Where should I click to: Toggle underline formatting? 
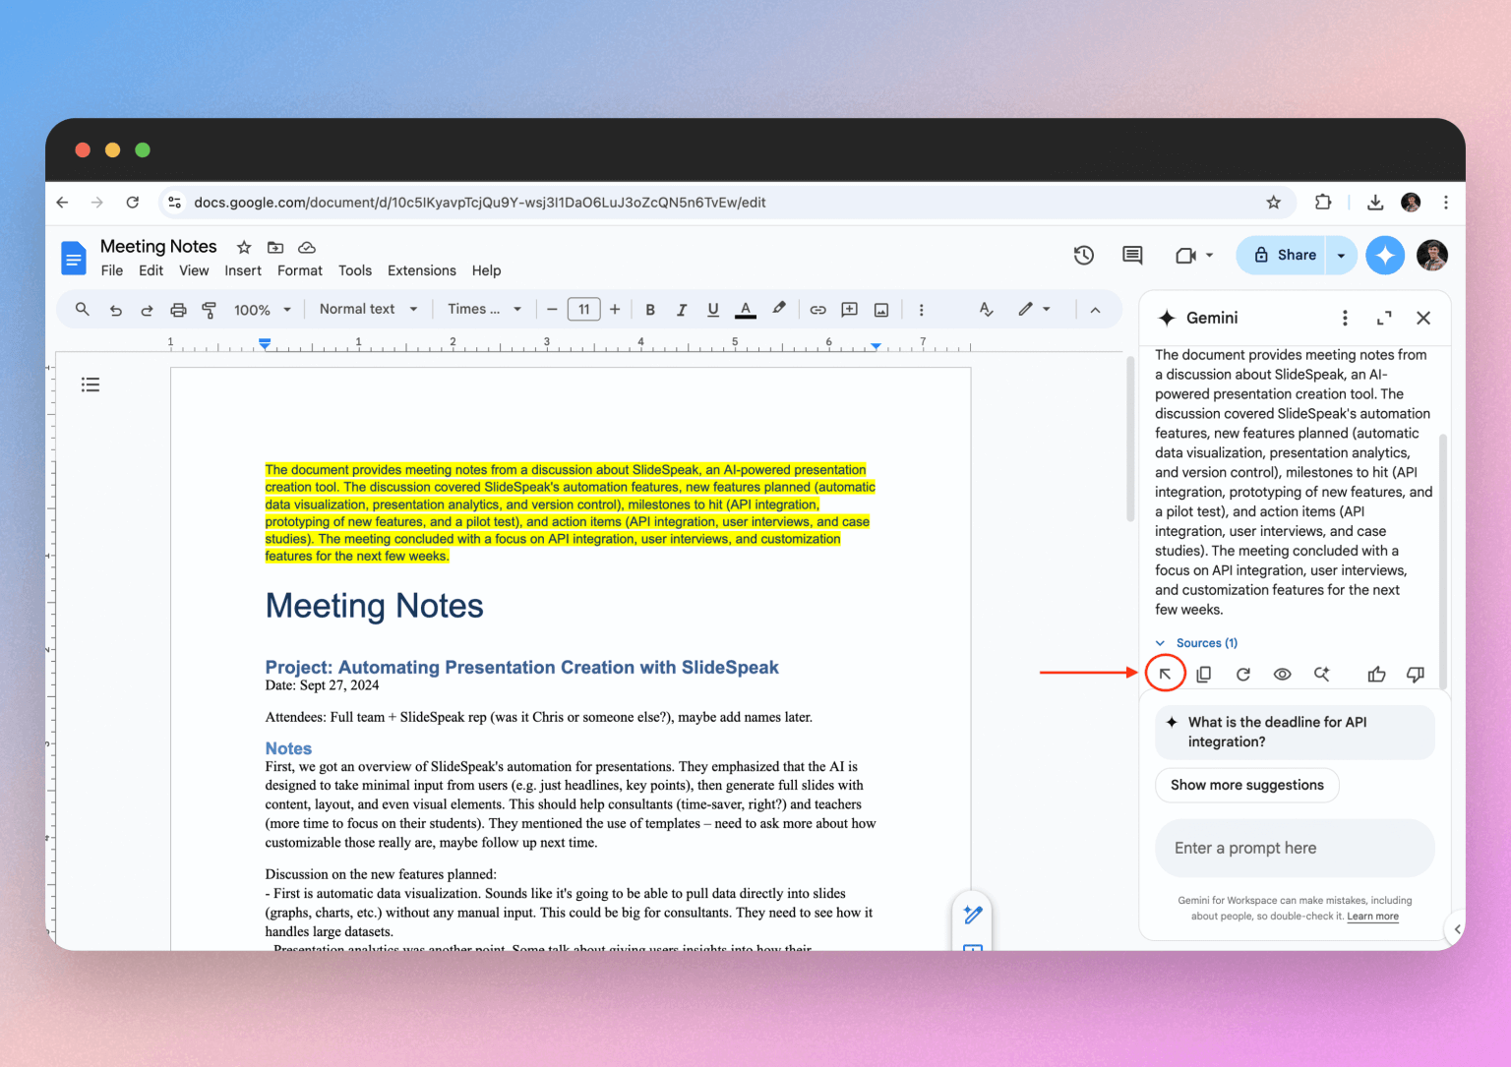click(712, 309)
